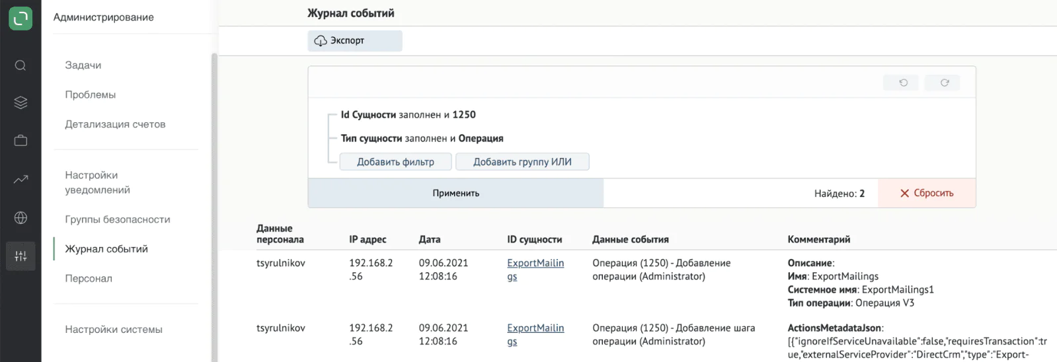Viewport: 1057px width, 362px height.
Task: Click the redo filter arrow button
Action: point(944,83)
